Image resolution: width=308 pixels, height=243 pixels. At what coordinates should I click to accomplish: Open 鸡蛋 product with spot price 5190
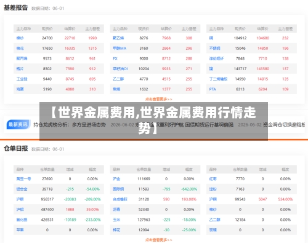20,89
